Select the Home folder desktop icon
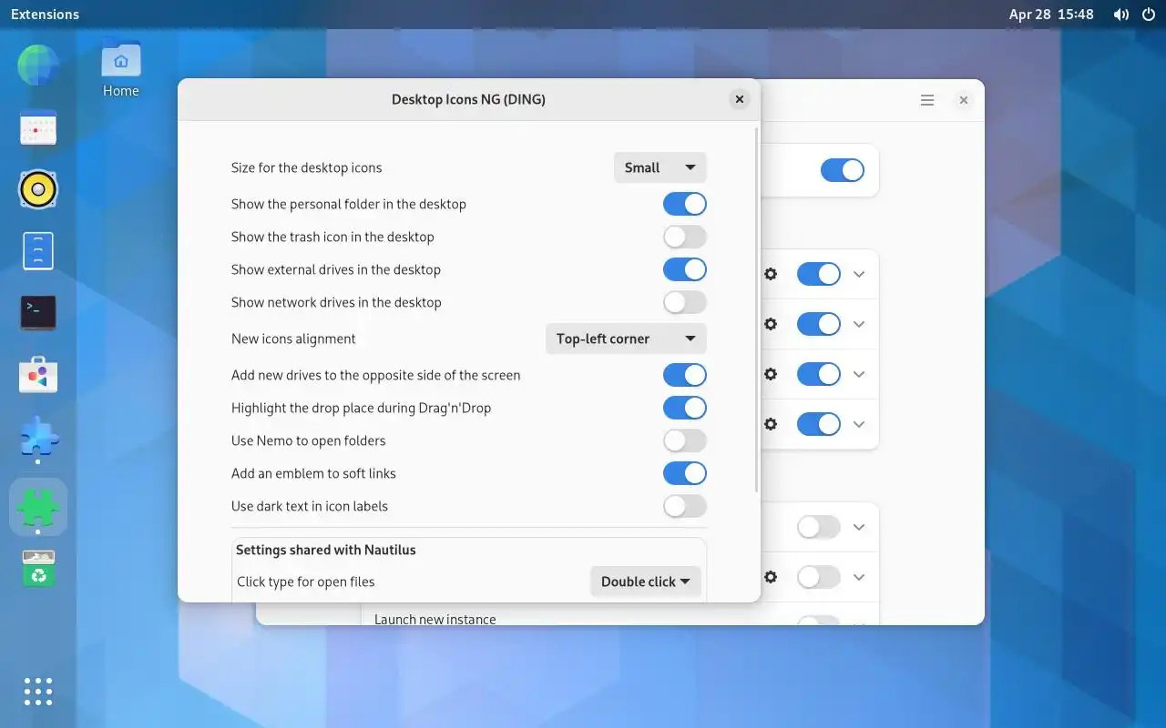This screenshot has width=1166, height=728. pyautogui.click(x=121, y=68)
